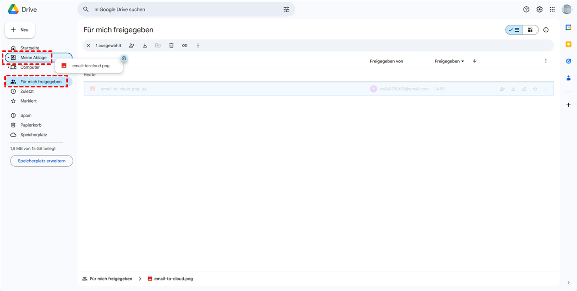Click Speicherplatz erweitern button
577x291 pixels.
pyautogui.click(x=41, y=161)
